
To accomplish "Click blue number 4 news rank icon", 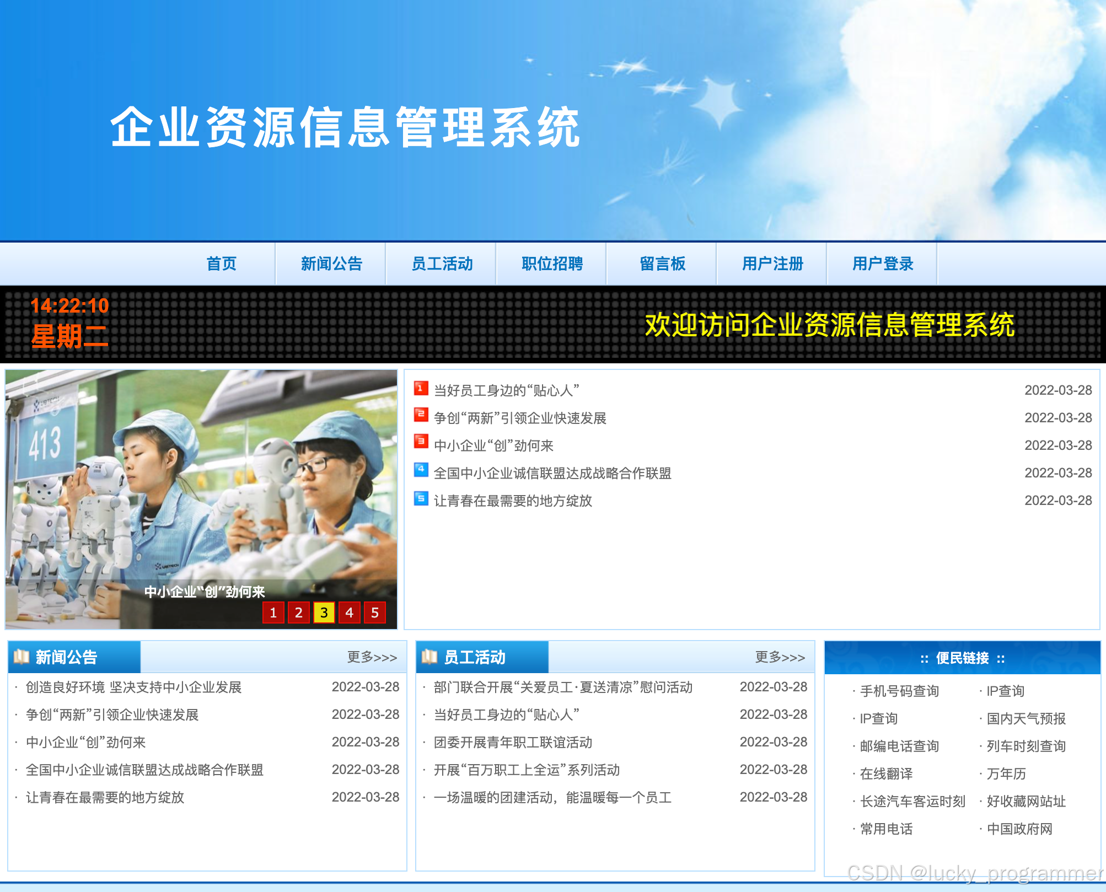I will click(421, 470).
